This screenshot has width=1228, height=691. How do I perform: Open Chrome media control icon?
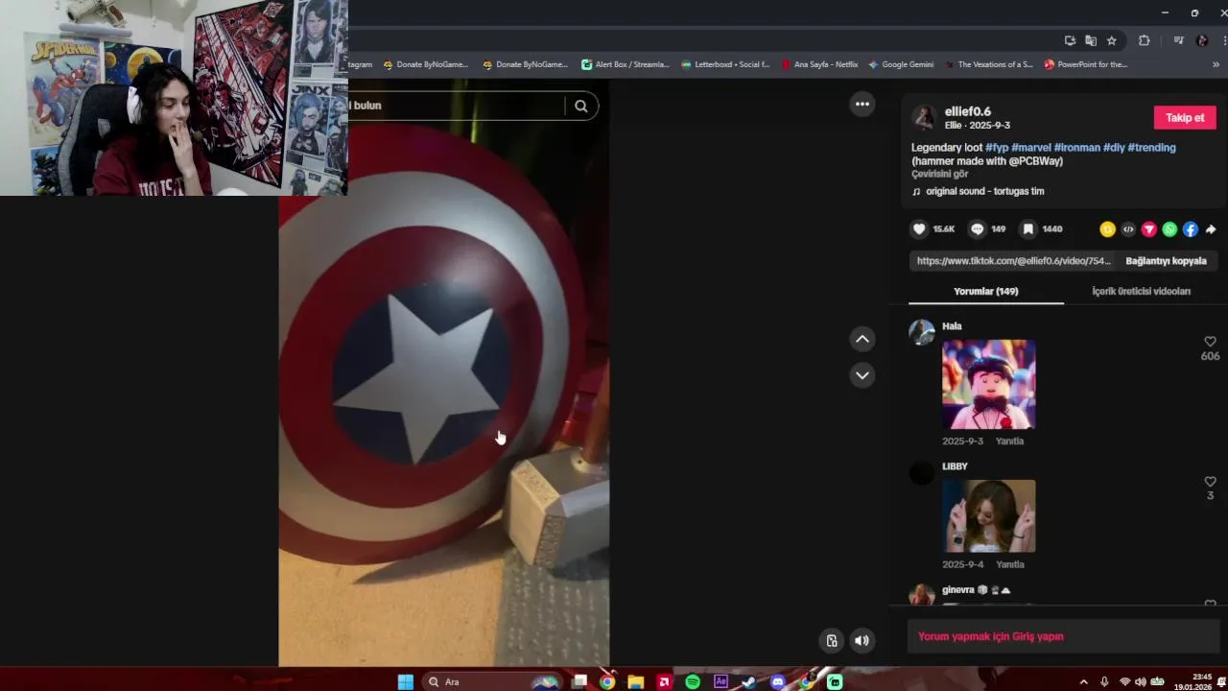click(1179, 40)
